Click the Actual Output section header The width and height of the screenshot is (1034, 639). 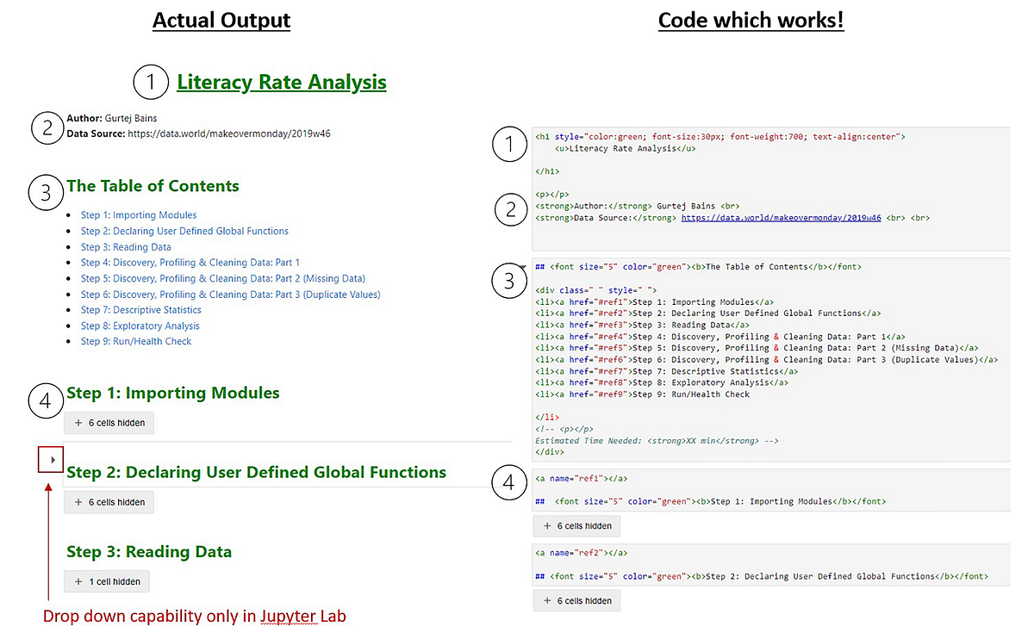point(221,20)
